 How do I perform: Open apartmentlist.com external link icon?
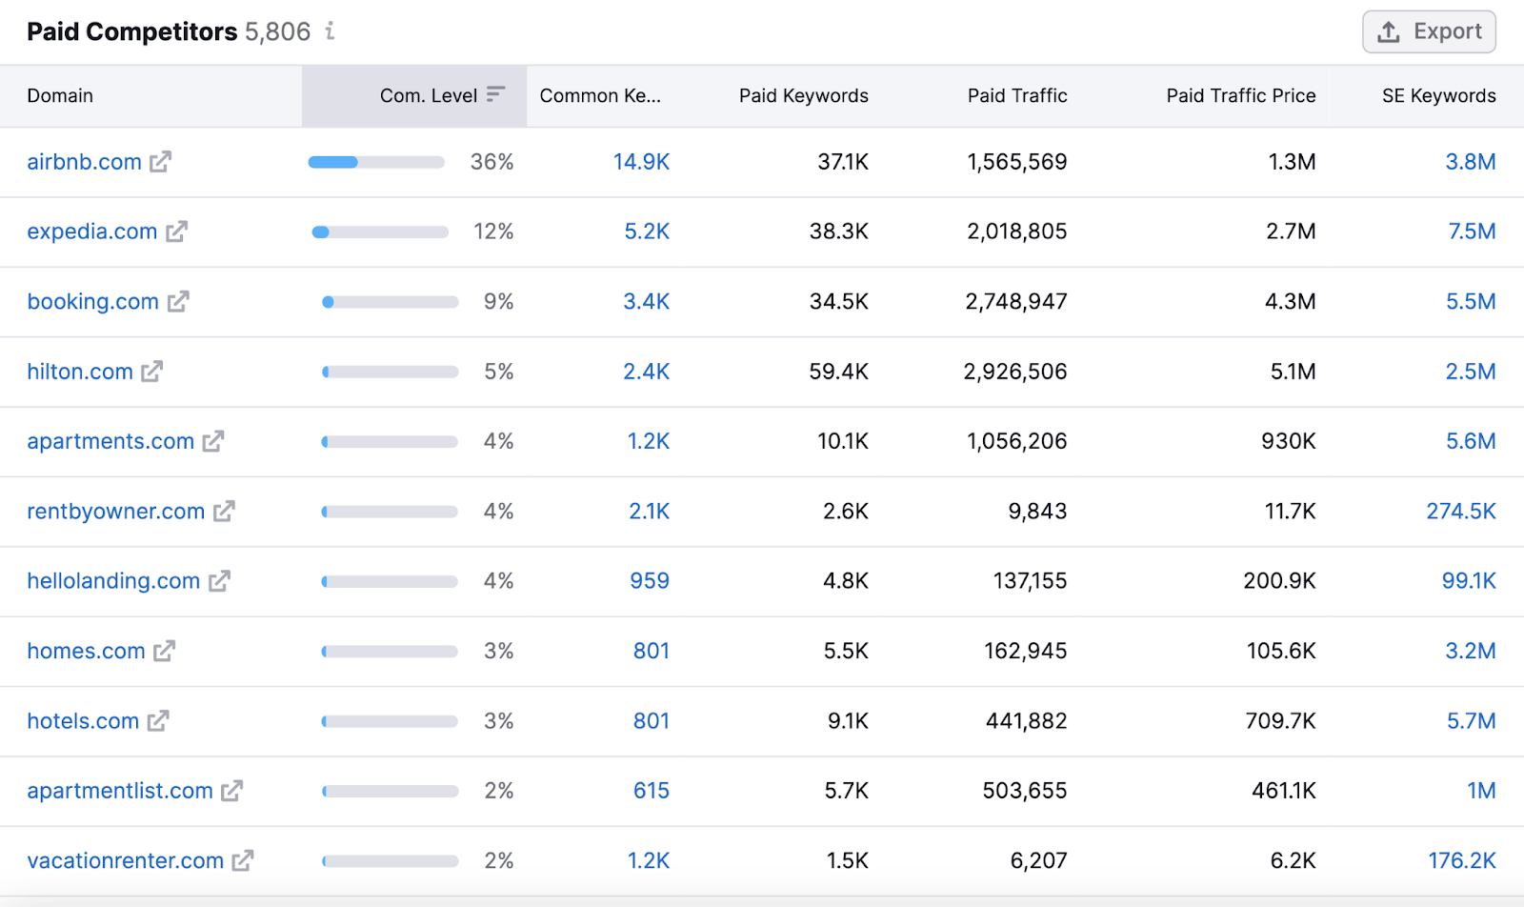[231, 791]
